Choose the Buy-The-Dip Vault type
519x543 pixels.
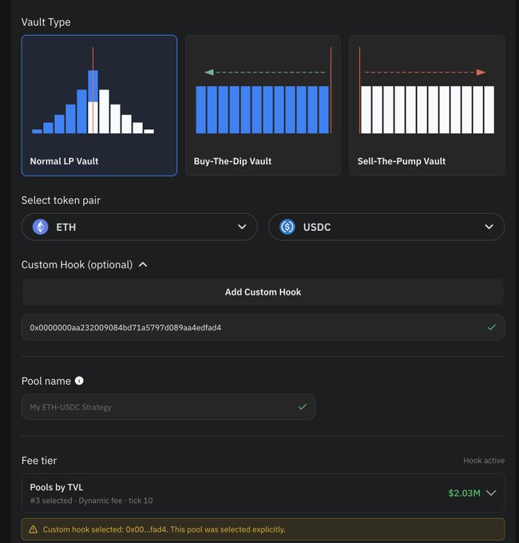[263, 105]
